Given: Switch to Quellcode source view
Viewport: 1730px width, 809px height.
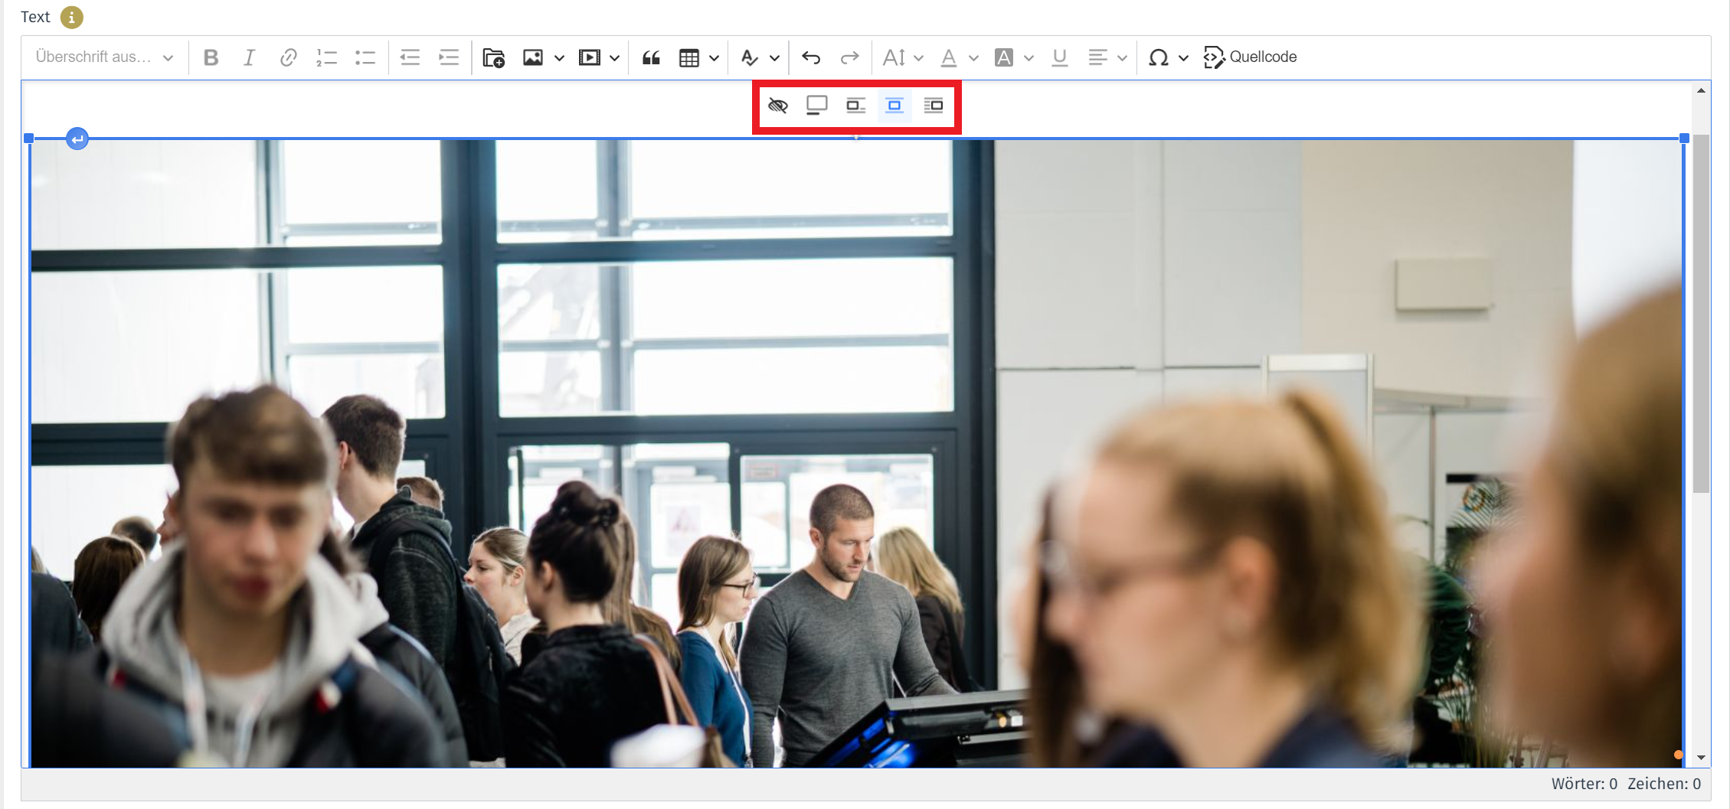Looking at the screenshot, I should [1250, 57].
